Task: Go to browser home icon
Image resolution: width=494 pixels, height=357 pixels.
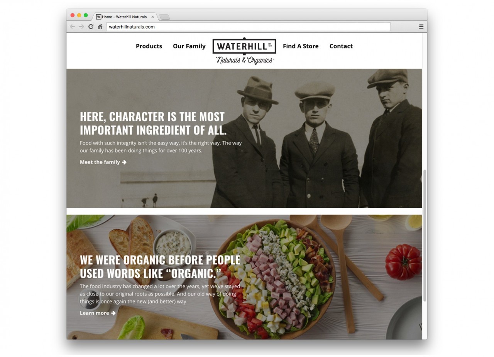Action: (100, 27)
